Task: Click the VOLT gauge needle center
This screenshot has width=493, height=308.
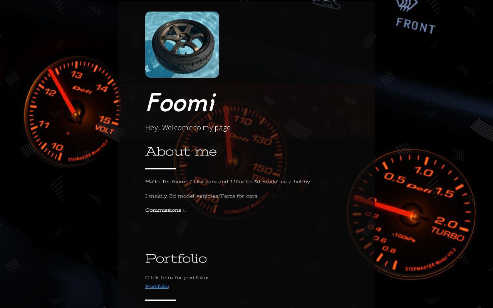Action: (76, 114)
